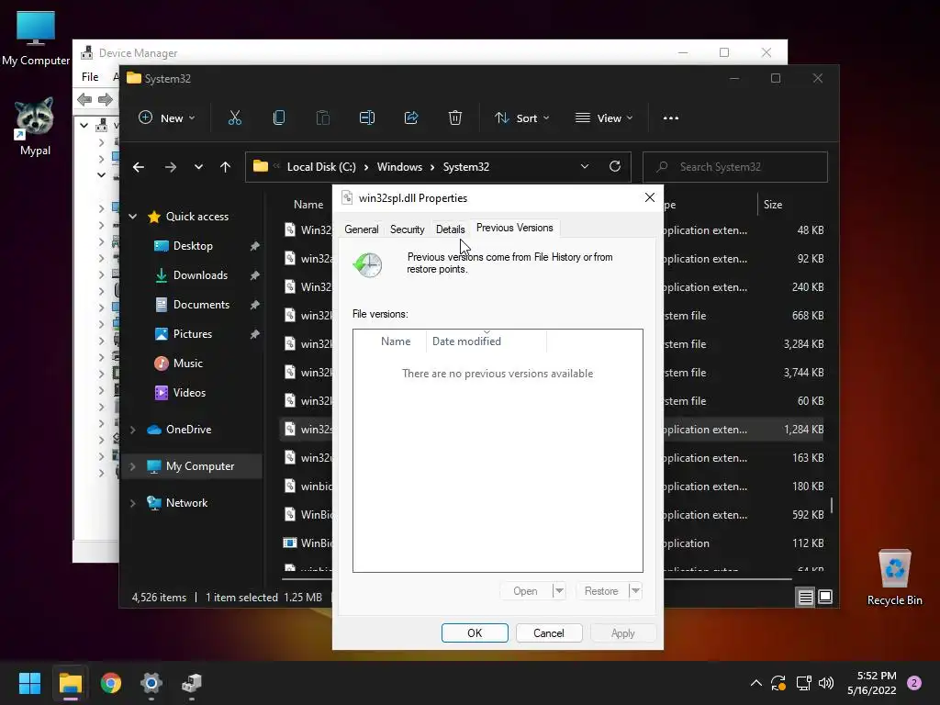Viewport: 940px width, 705px height.
Task: Click the volume speaker tray icon
Action: coord(826,683)
